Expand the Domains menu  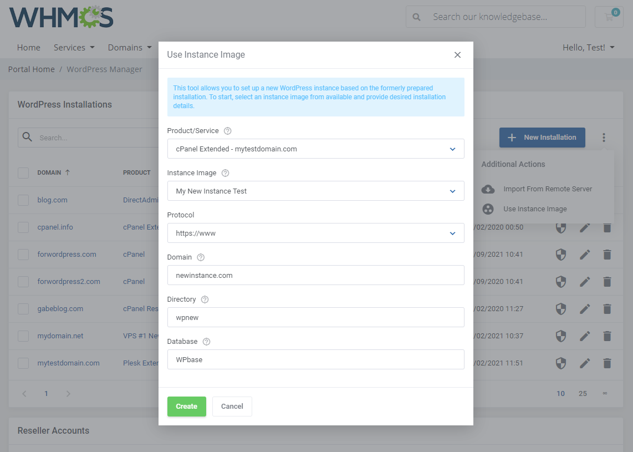tap(130, 48)
